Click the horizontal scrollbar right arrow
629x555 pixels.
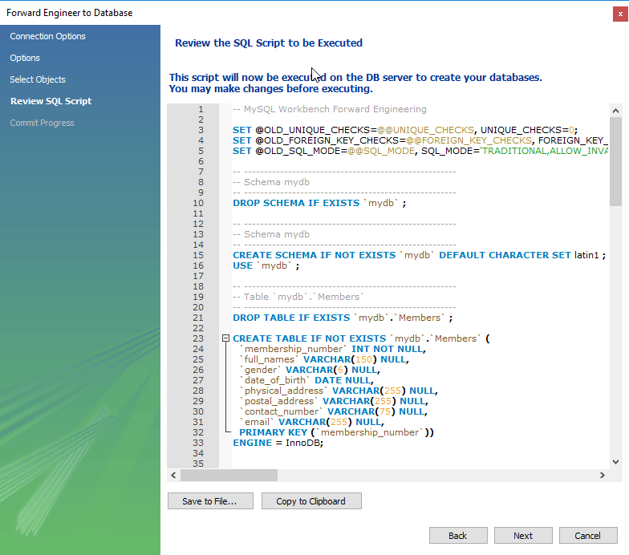point(602,475)
